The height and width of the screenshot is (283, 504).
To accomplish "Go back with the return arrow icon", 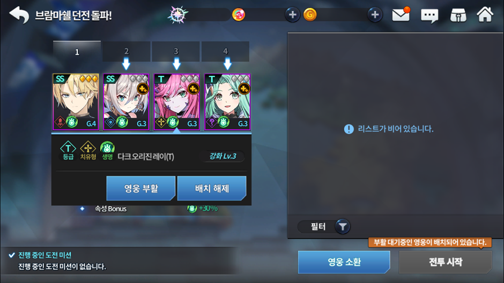I will [x=19, y=15].
